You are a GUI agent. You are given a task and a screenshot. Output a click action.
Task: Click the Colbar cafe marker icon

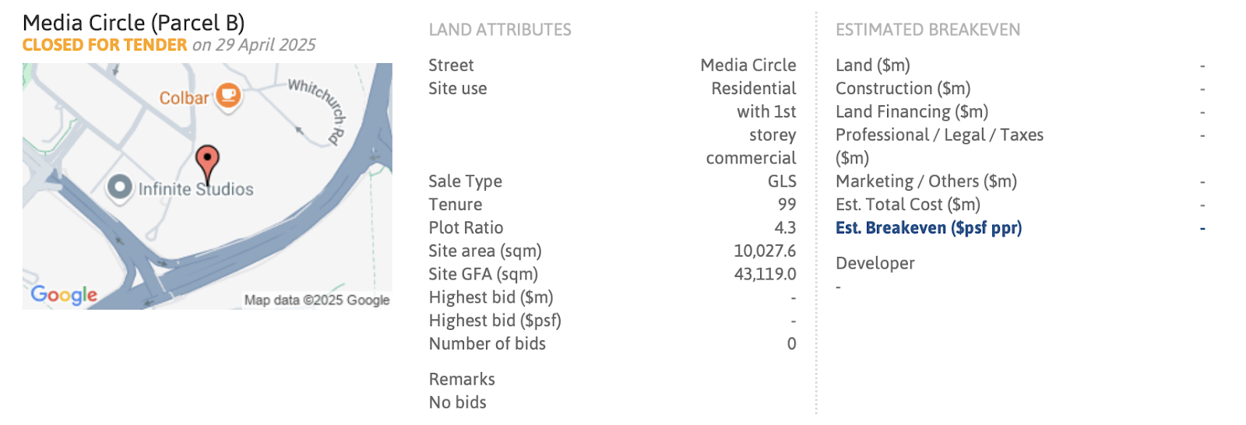(228, 96)
